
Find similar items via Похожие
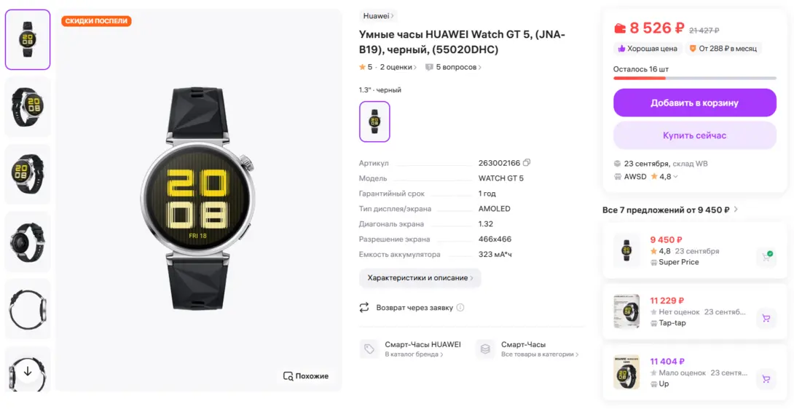pyautogui.click(x=307, y=376)
